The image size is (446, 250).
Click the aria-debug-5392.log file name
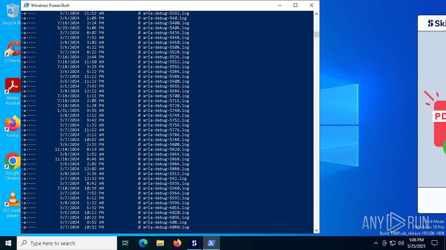tap(166, 13)
